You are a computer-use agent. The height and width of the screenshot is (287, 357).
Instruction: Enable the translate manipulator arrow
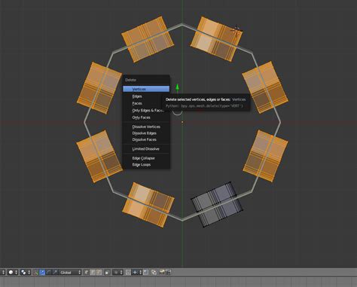pos(42,273)
